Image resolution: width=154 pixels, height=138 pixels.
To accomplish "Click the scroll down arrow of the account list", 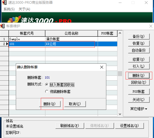I will tap(120, 114).
